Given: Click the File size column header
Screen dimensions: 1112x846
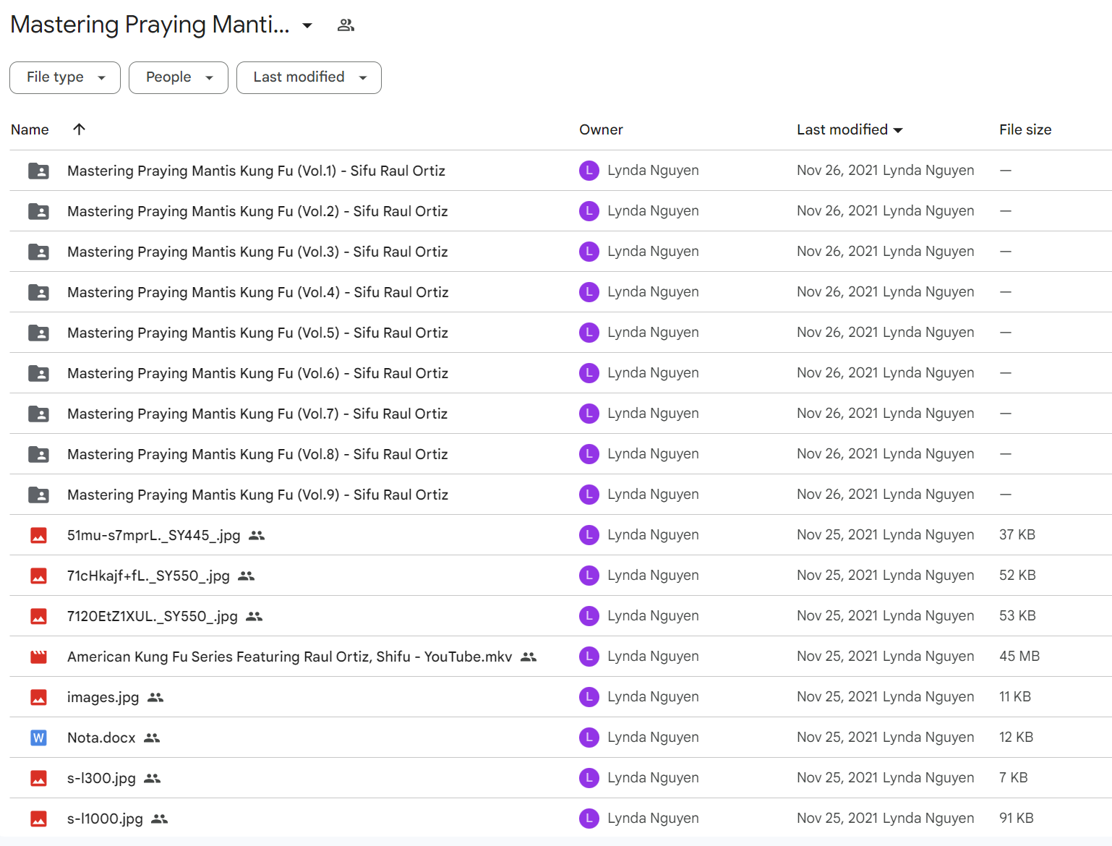Looking at the screenshot, I should [1025, 129].
